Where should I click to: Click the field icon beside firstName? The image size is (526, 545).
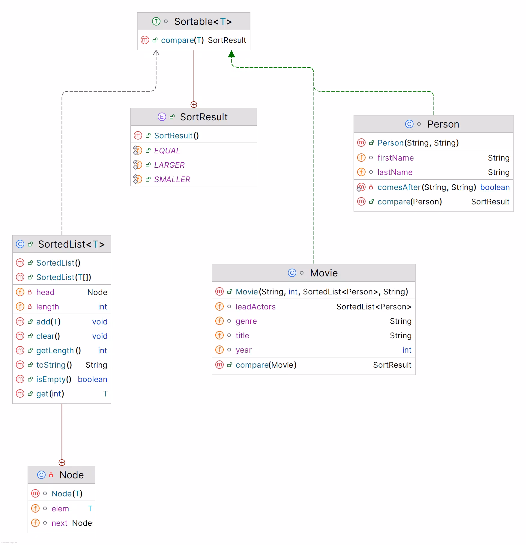[361, 158]
